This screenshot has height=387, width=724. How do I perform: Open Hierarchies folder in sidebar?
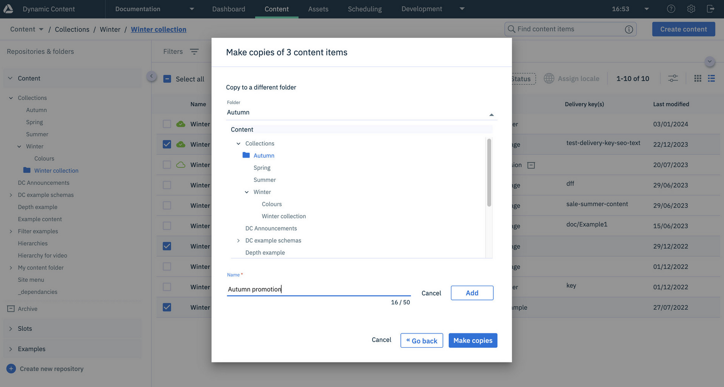33,243
